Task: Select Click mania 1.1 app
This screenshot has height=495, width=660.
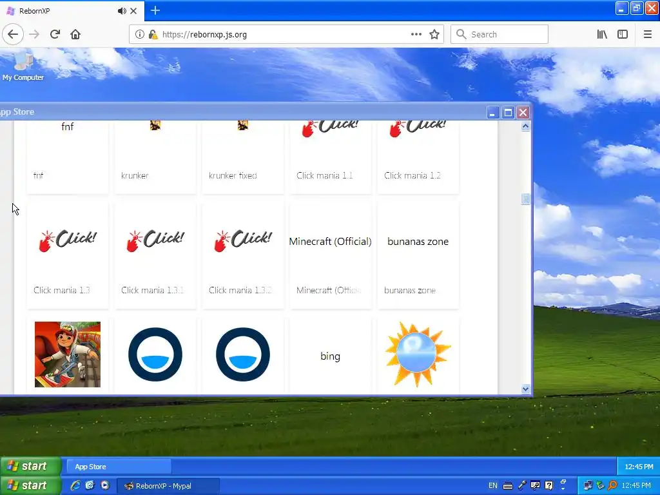Action: click(x=331, y=157)
